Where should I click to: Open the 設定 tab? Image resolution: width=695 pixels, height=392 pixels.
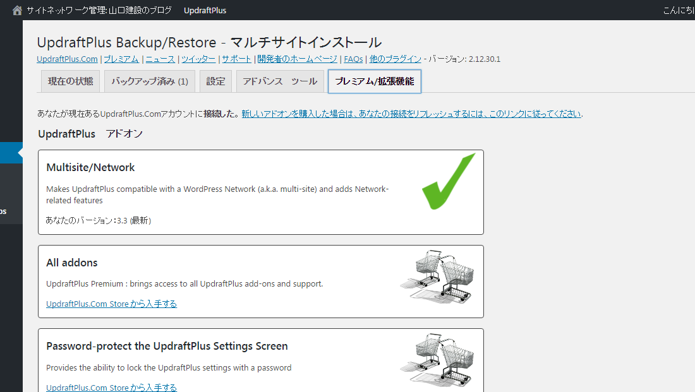coord(215,81)
